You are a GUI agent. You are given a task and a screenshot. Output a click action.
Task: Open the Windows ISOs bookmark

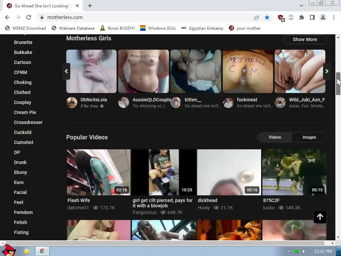click(x=158, y=28)
